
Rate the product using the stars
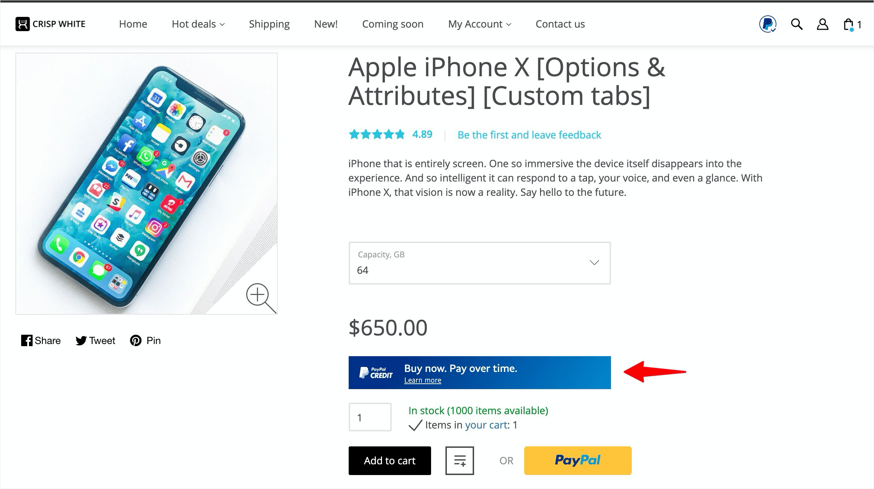coord(376,135)
